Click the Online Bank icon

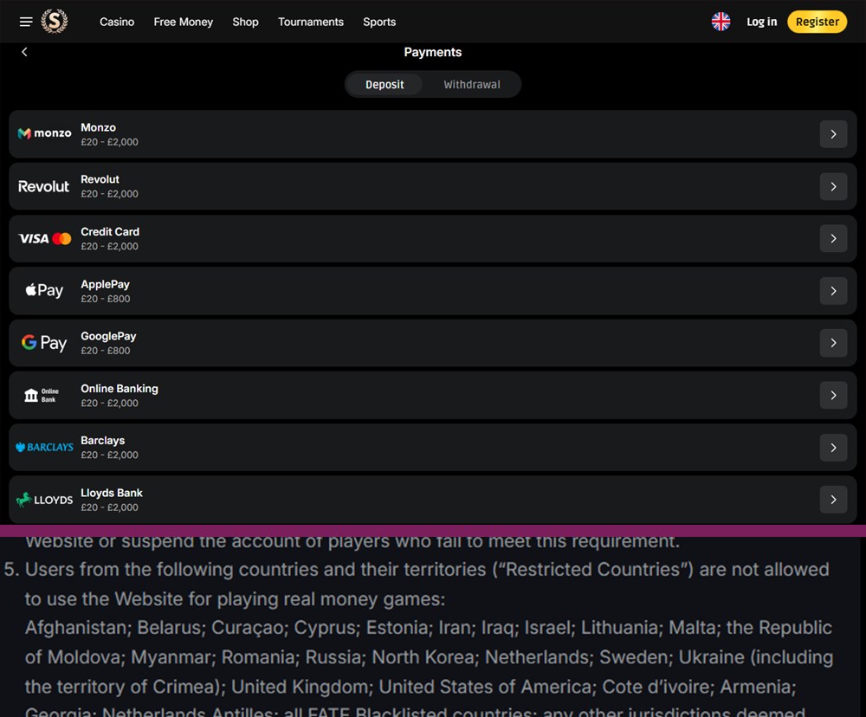[x=42, y=395]
